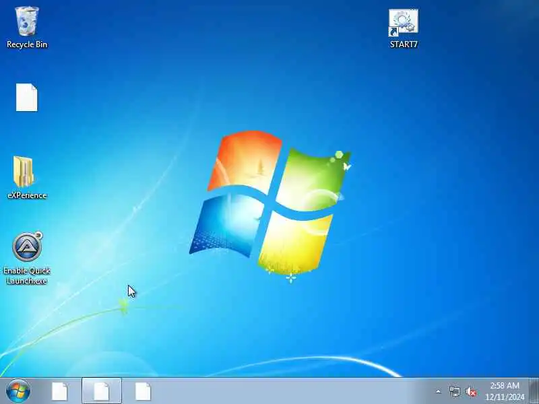The width and height of the screenshot is (539, 404).
Task: Select the "Enable Quick Launch.exe" label
Action: [x=27, y=275]
